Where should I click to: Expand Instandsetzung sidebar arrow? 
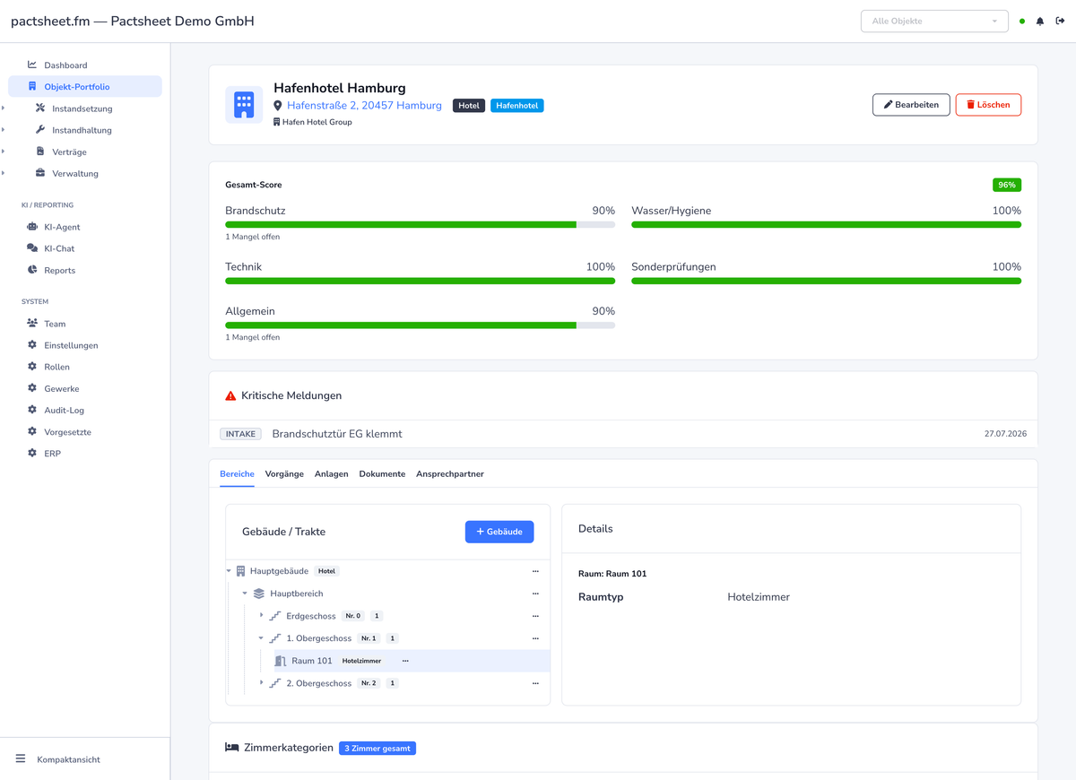[3, 108]
